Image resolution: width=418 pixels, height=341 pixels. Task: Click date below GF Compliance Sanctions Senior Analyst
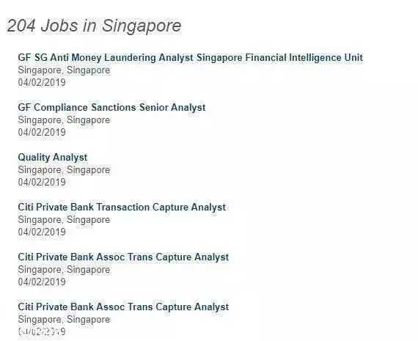tap(42, 133)
